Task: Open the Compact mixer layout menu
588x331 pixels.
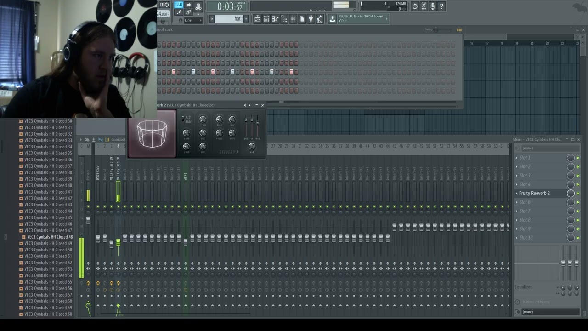Action: pos(118,139)
